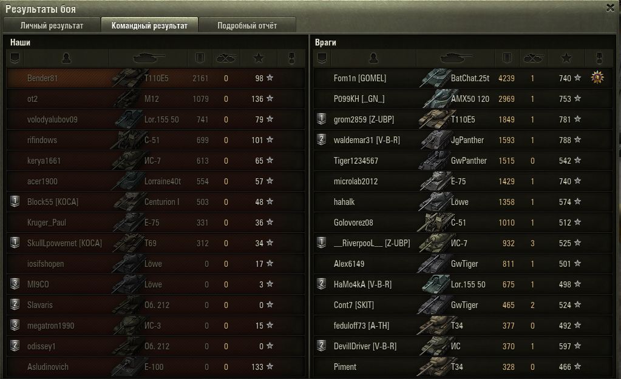Switch to Подробный отчёт tab
Image resolution: width=621 pixels, height=379 pixels.
(247, 25)
